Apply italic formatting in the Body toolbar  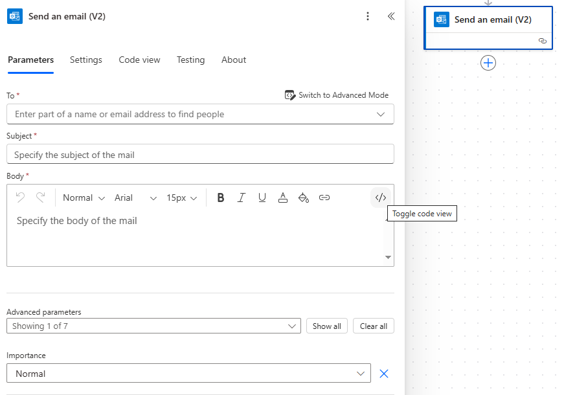241,198
